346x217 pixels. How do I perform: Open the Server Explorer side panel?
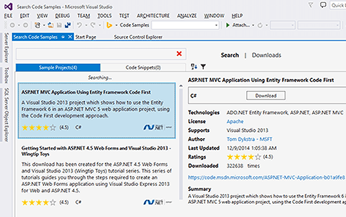point(6,48)
